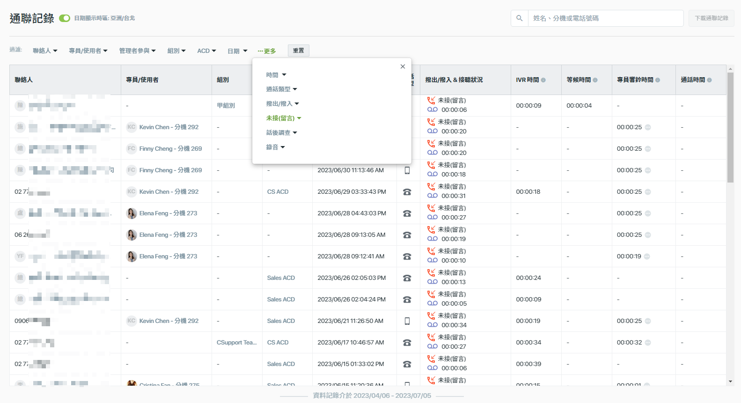
Task: Expand the 未接(留言) filter in popup
Action: (x=284, y=118)
